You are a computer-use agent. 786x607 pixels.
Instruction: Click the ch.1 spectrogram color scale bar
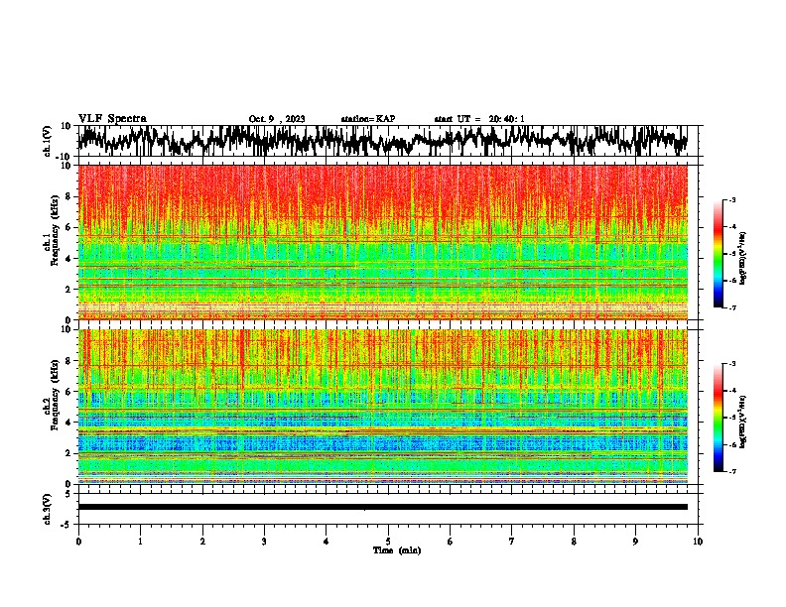coord(719,254)
